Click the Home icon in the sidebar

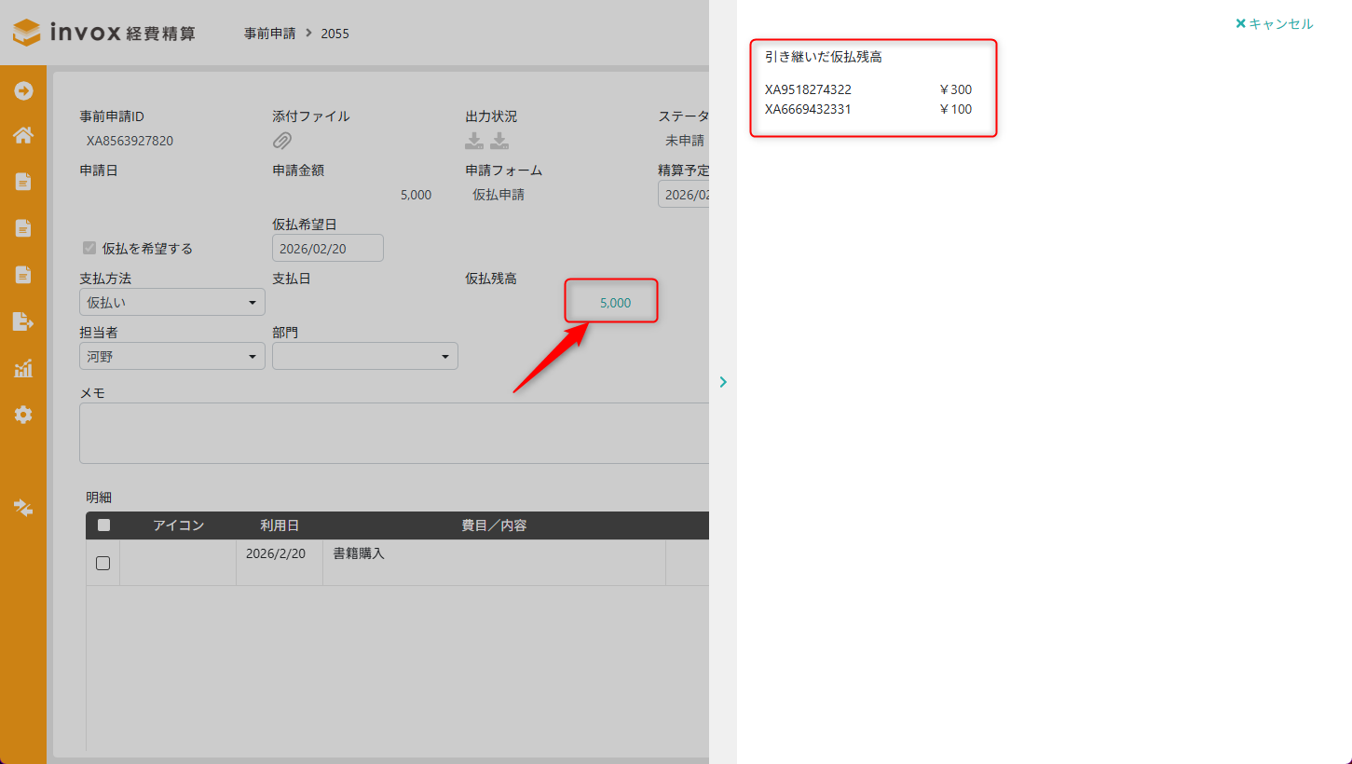[x=23, y=136]
